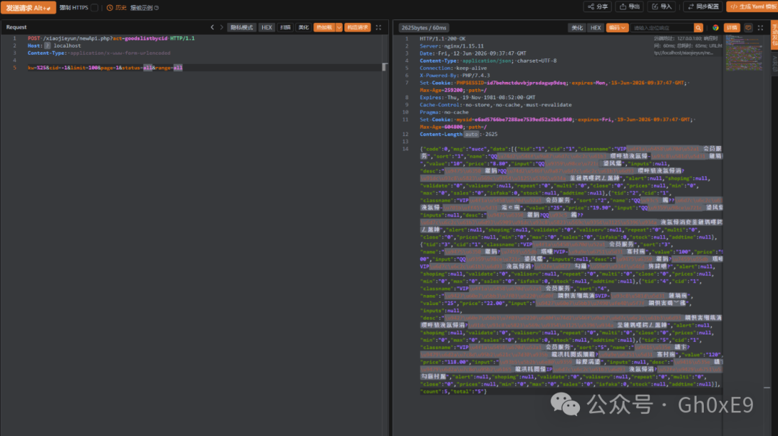Toggle the 强制 HTTPS checkbox
The width and height of the screenshot is (778, 436).
tap(94, 7)
